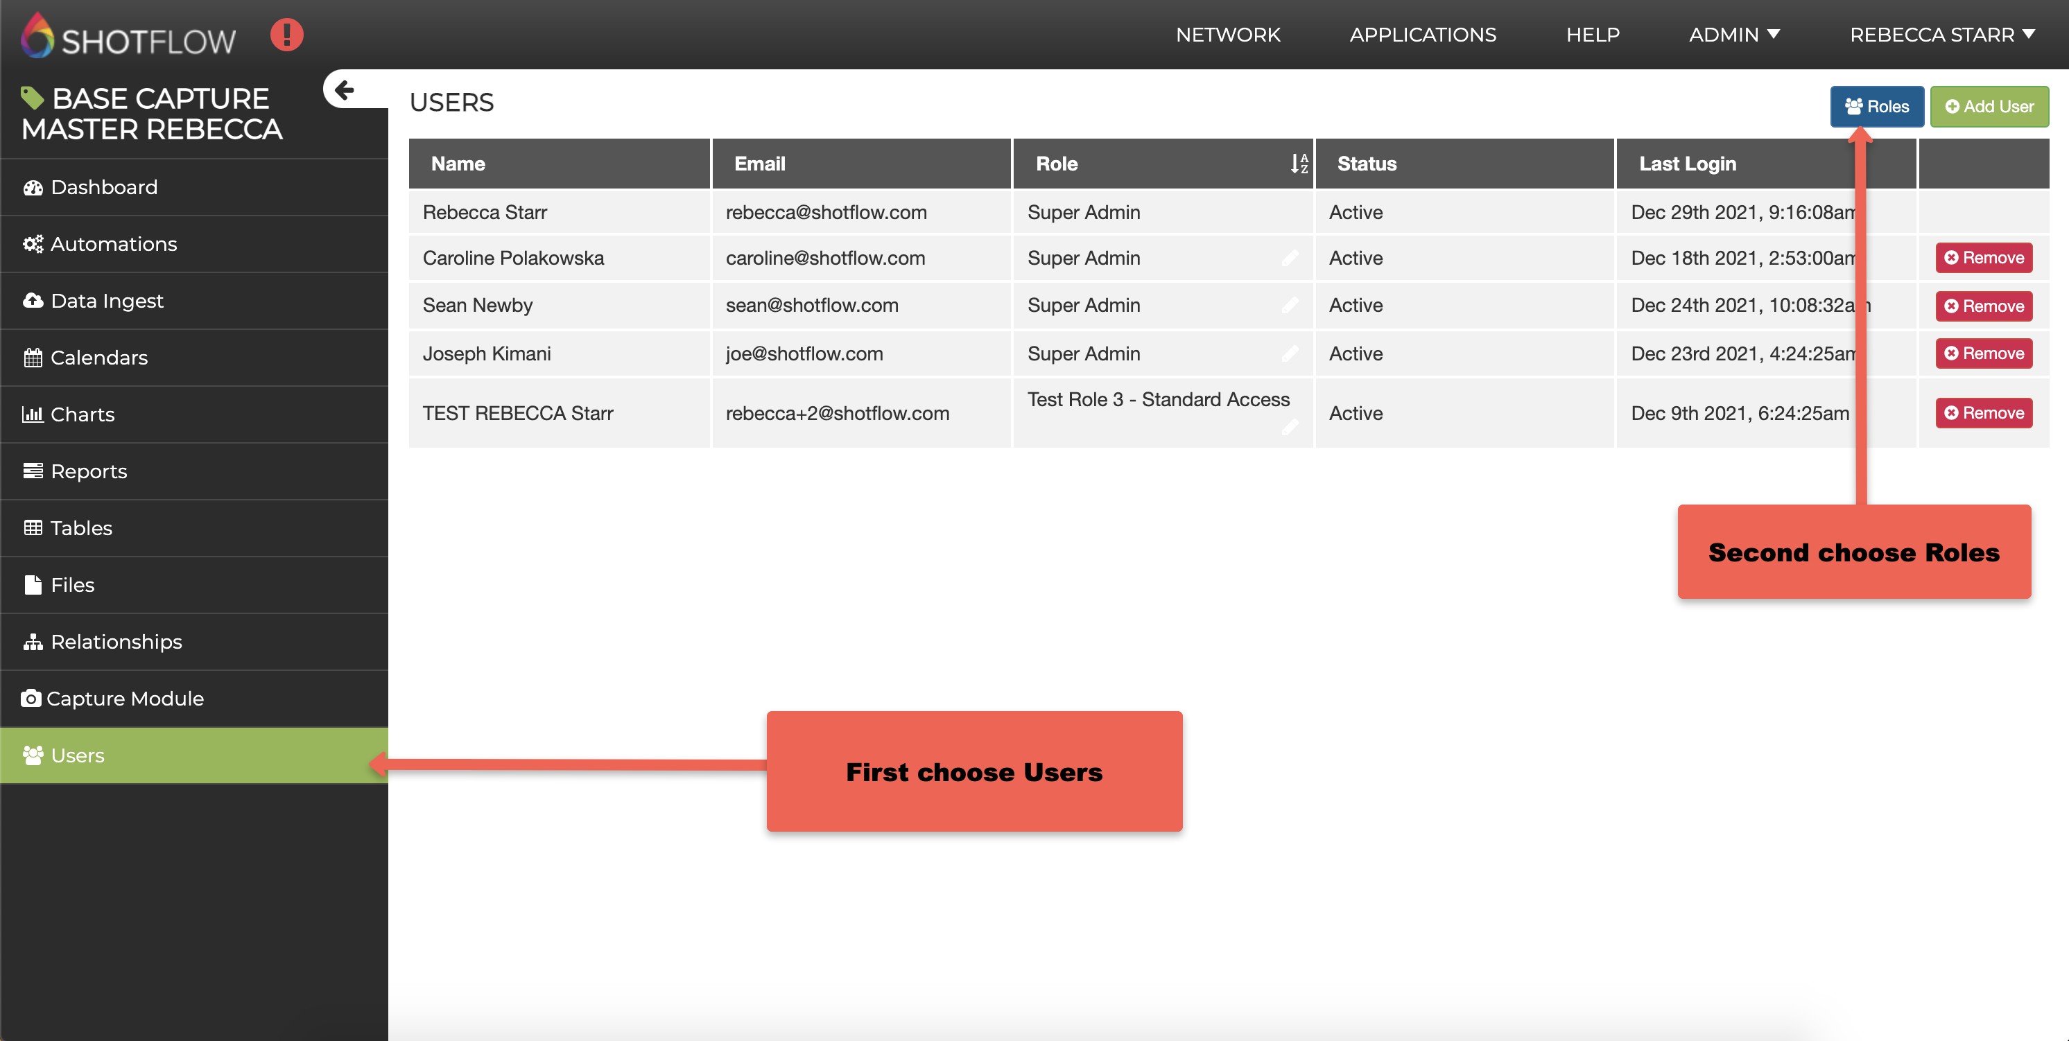
Task: Click the ShotFlow logo icon
Action: (x=37, y=36)
